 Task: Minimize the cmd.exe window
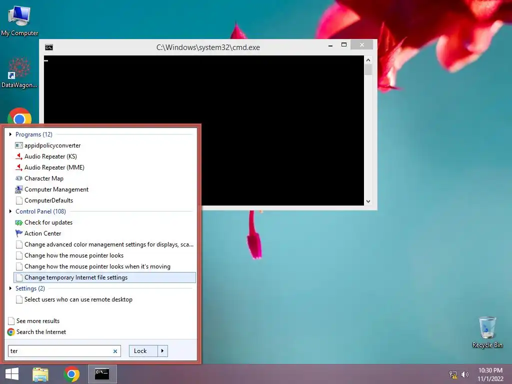[x=330, y=45]
